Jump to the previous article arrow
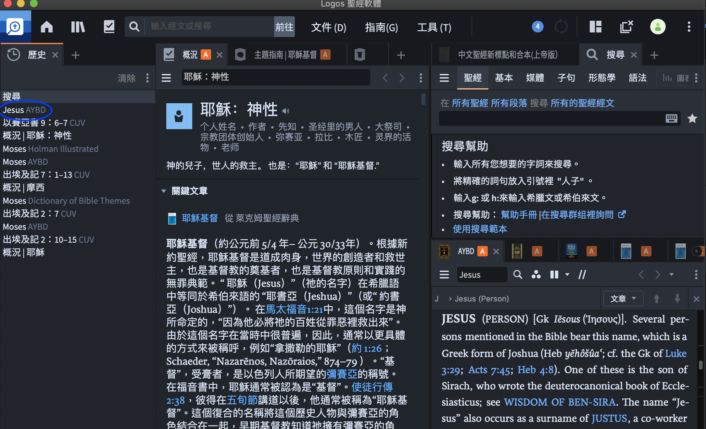706x429 pixels. tap(656, 299)
